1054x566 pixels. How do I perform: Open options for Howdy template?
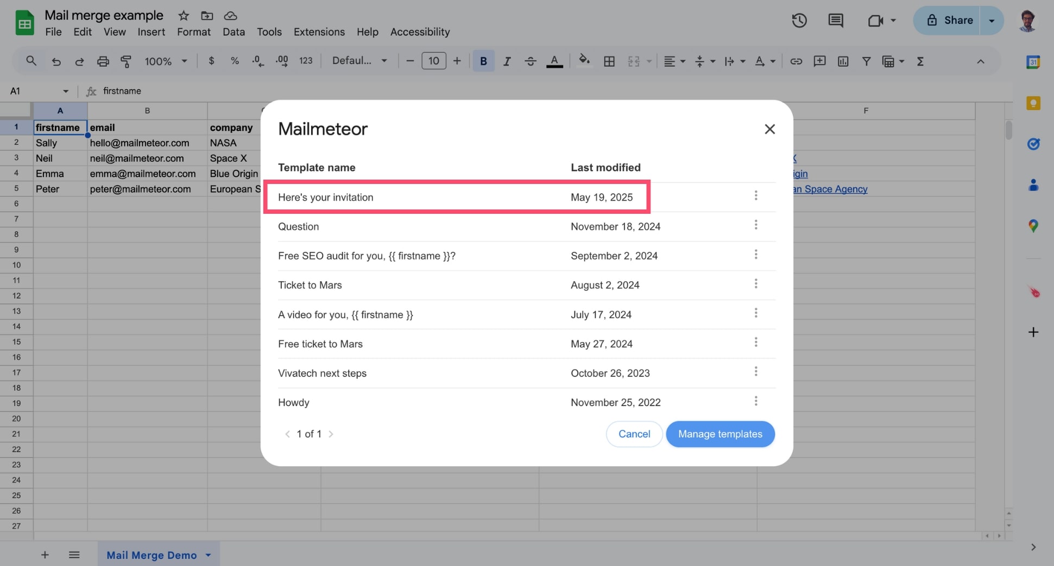(x=755, y=401)
